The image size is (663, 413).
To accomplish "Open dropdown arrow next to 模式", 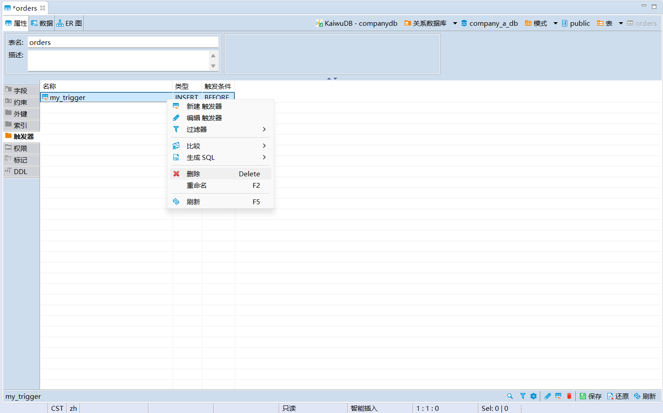I will click(x=555, y=24).
